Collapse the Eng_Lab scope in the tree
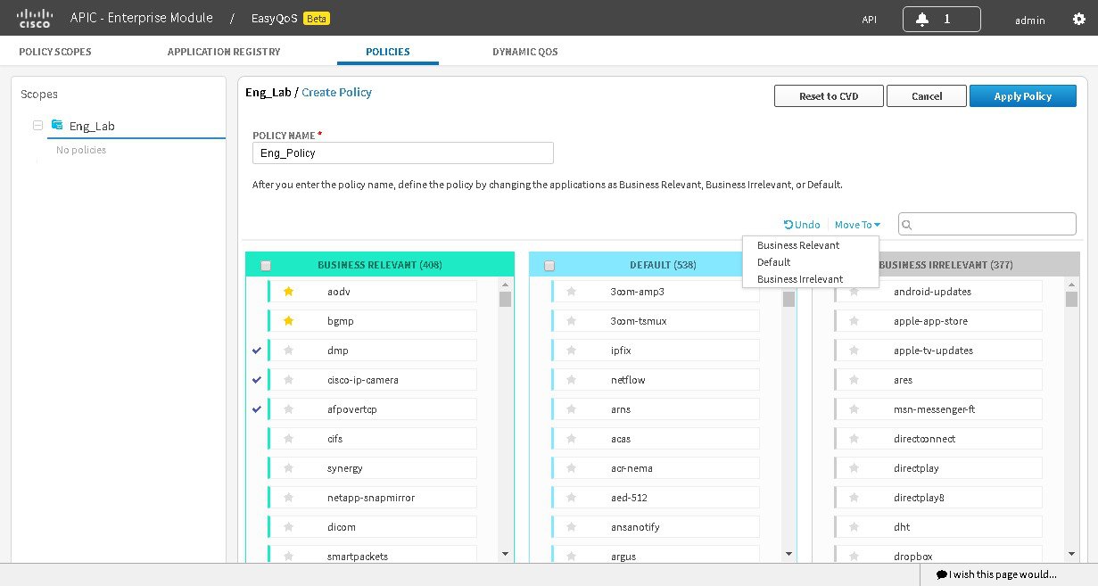The height and width of the screenshot is (586, 1098). (37, 125)
